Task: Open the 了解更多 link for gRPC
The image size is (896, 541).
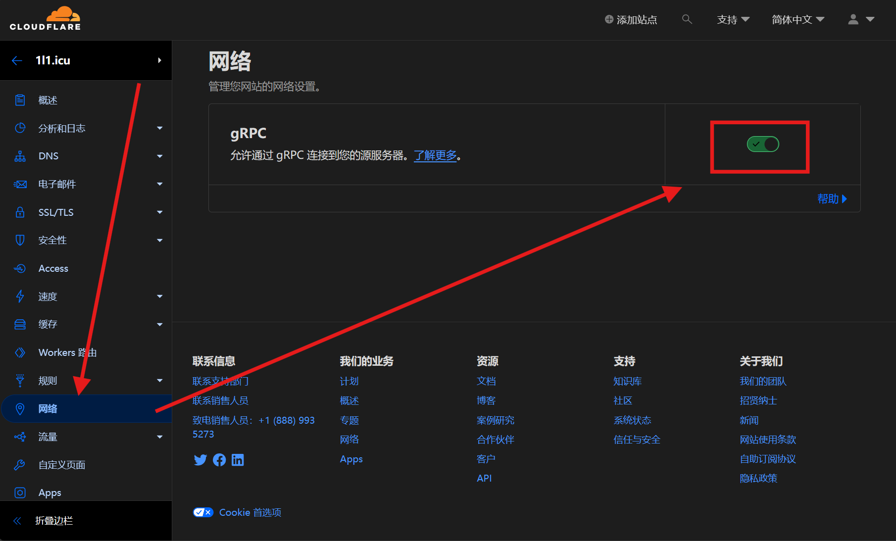Action: click(x=435, y=155)
